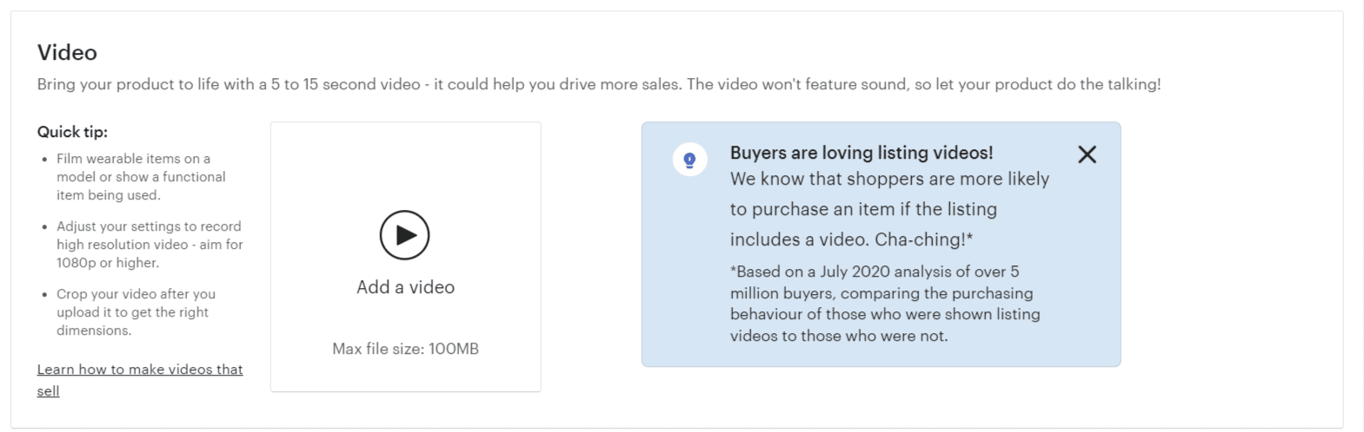Click the play icon in upload box
The height and width of the screenshot is (432, 1364).
404,235
